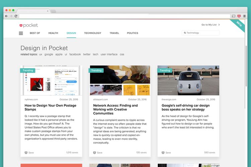The width and height of the screenshot is (251, 167).
Task: Click the facebook related topic
Action: tap(75, 54)
